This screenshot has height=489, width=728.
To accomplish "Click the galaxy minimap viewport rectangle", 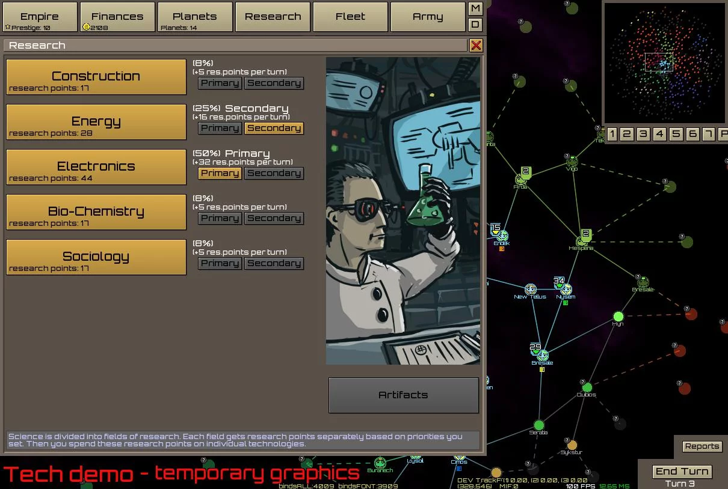I will click(x=659, y=62).
